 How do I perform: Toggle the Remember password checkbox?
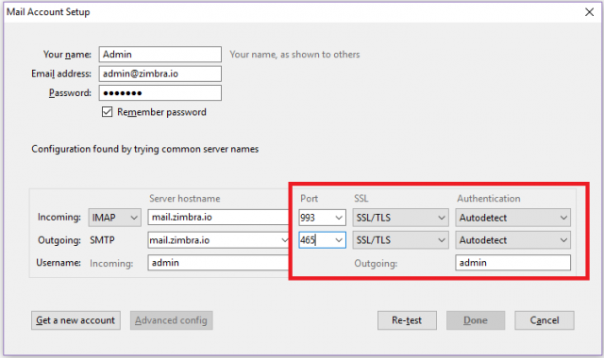pyautogui.click(x=107, y=112)
